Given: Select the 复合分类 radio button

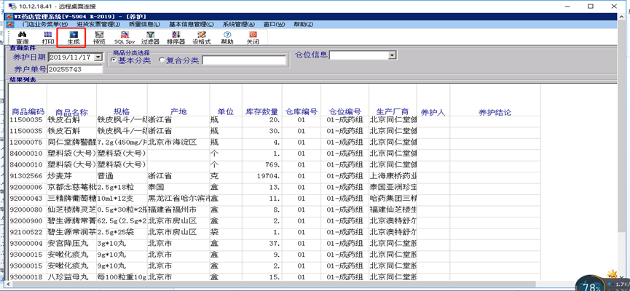Looking at the screenshot, I should 160,60.
